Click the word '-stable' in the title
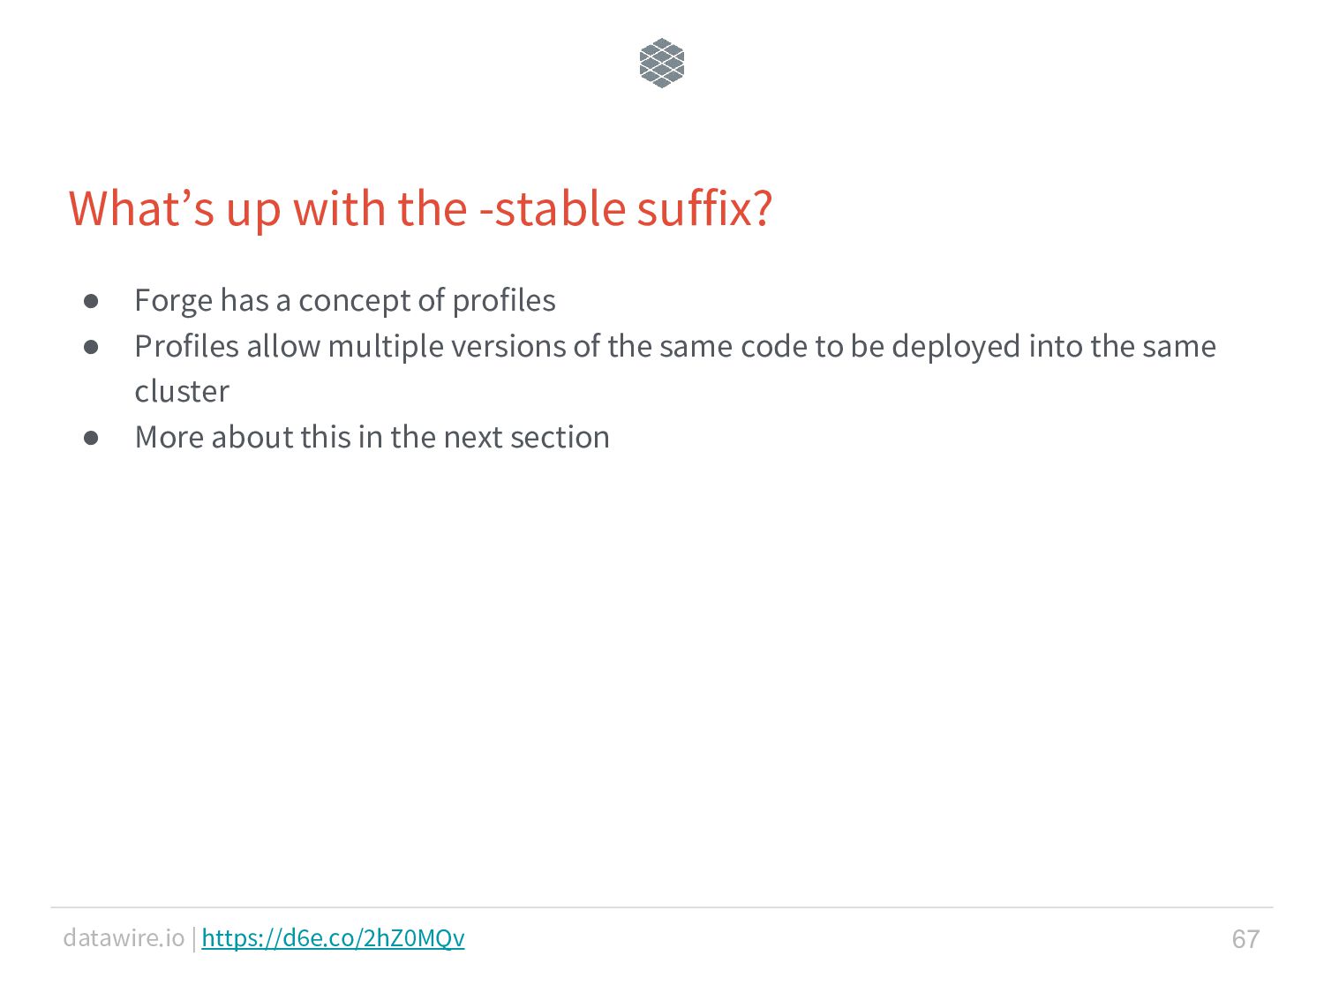This screenshot has width=1324, height=993. coord(553,209)
